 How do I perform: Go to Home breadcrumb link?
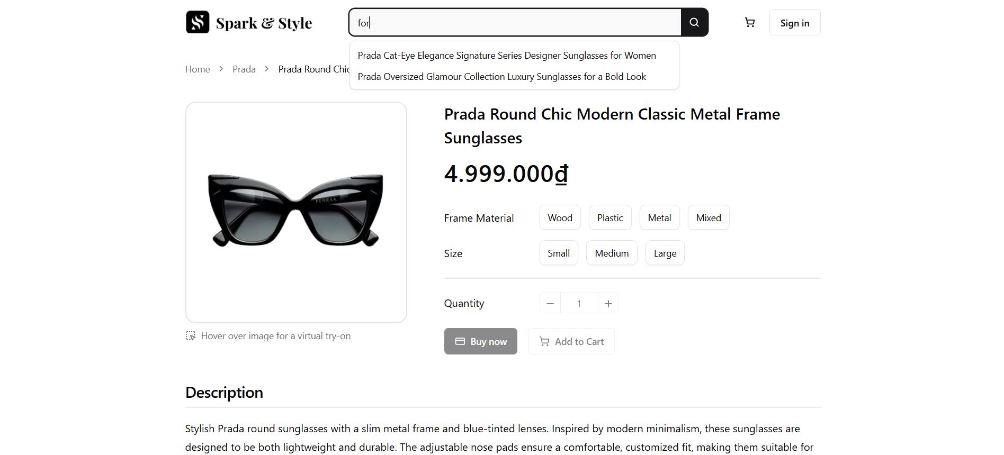click(198, 69)
